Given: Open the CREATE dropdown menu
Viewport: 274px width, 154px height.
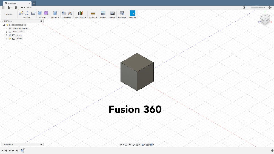Looking at the screenshot, I should (43, 18).
